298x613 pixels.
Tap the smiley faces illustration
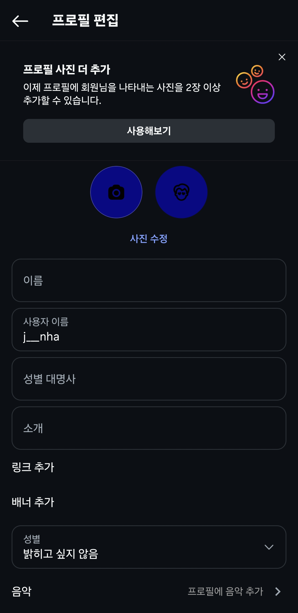(255, 84)
